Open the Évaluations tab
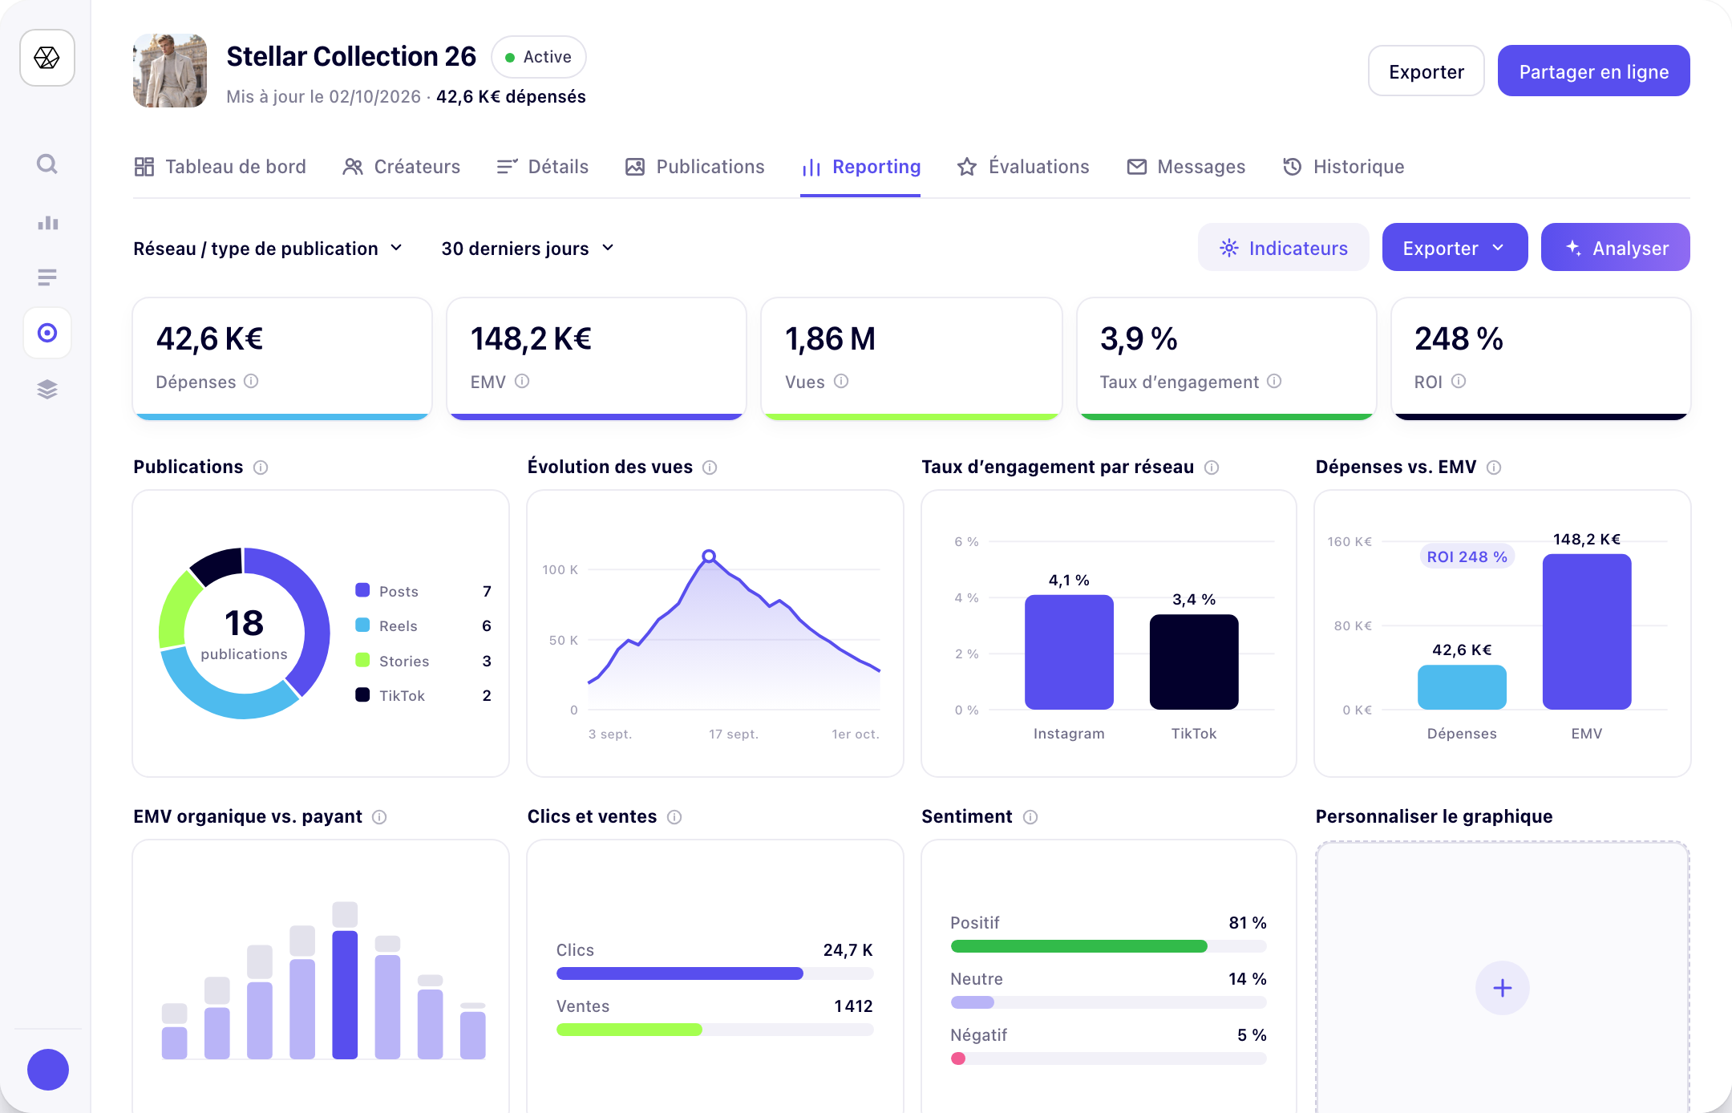 pyautogui.click(x=1023, y=167)
